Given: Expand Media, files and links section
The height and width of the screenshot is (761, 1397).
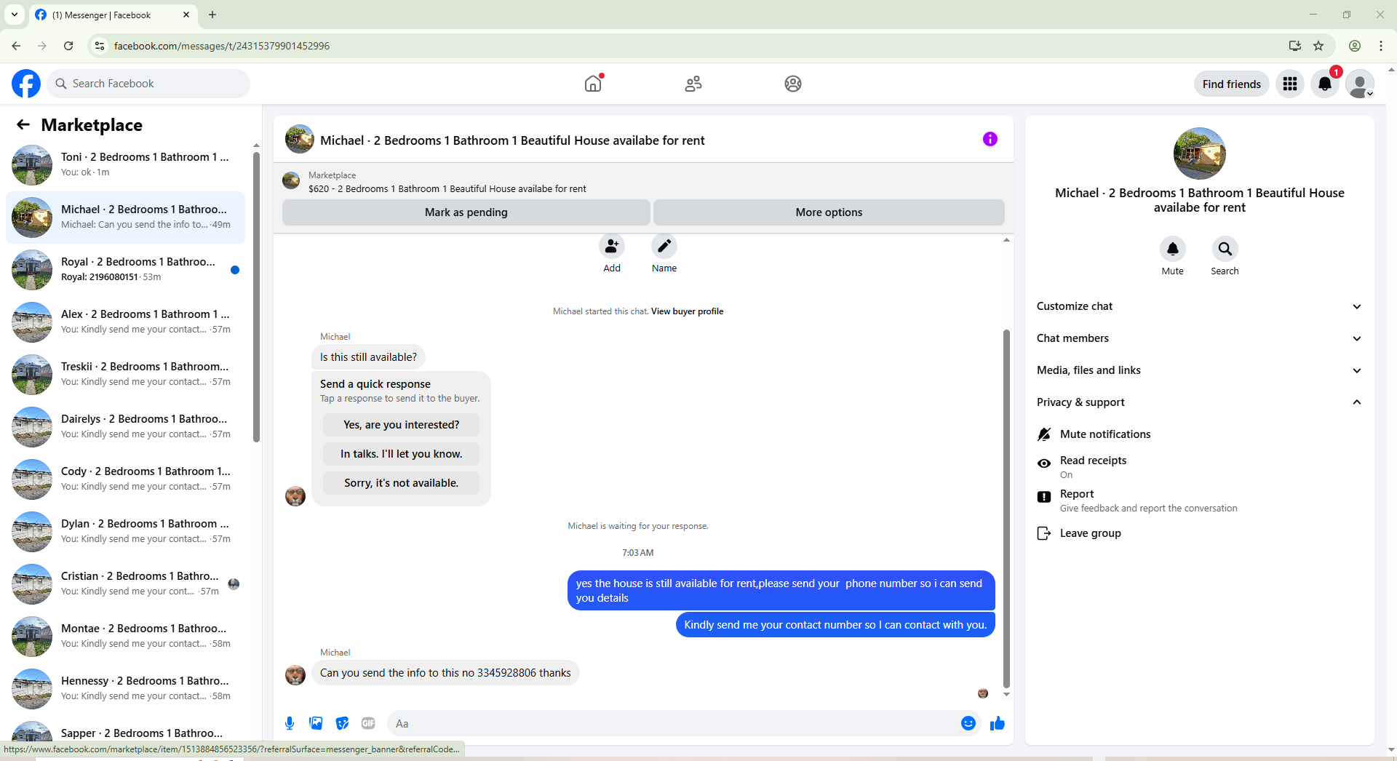Looking at the screenshot, I should point(1200,370).
